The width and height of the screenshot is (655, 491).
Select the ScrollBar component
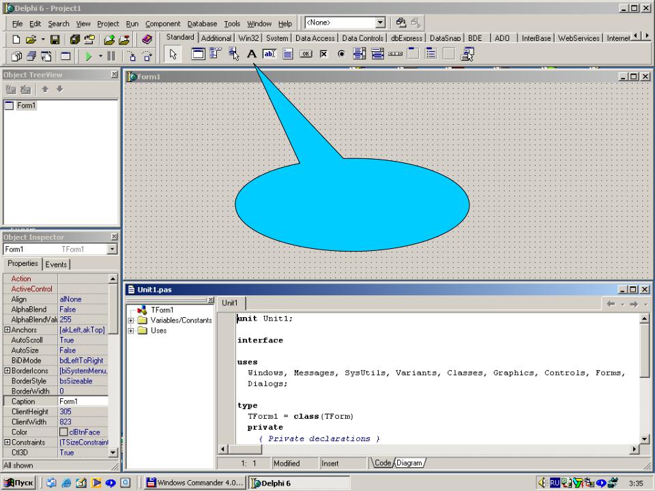pos(395,54)
